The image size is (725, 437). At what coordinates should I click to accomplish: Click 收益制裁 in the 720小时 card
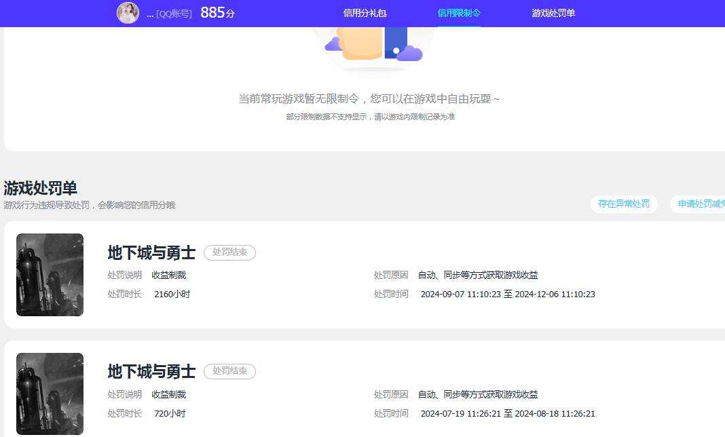(x=169, y=394)
